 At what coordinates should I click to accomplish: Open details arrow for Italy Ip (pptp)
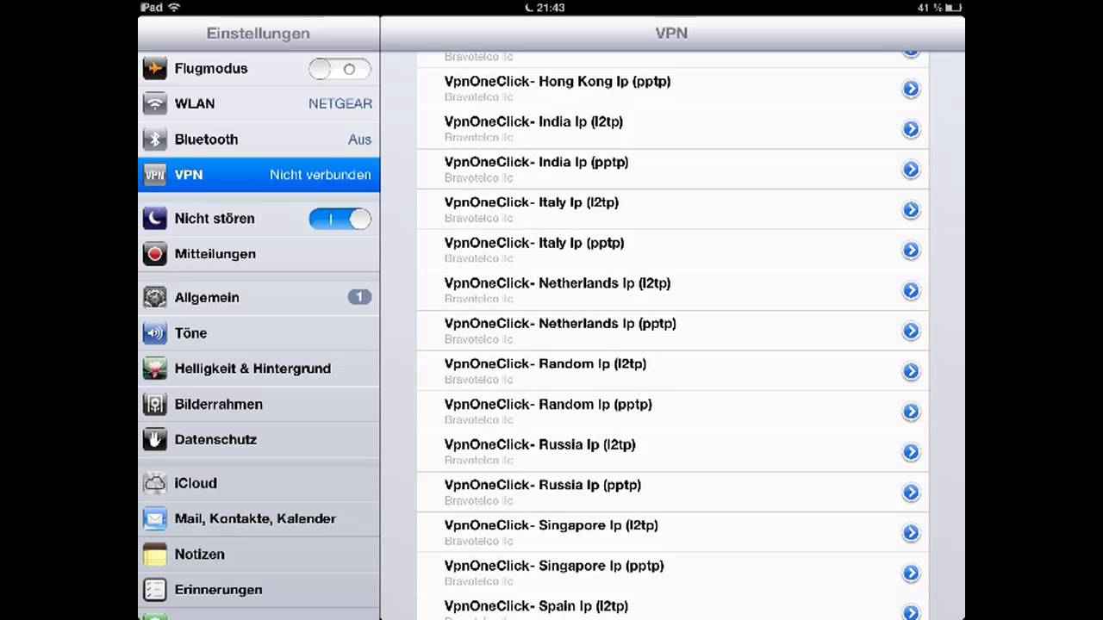click(911, 251)
